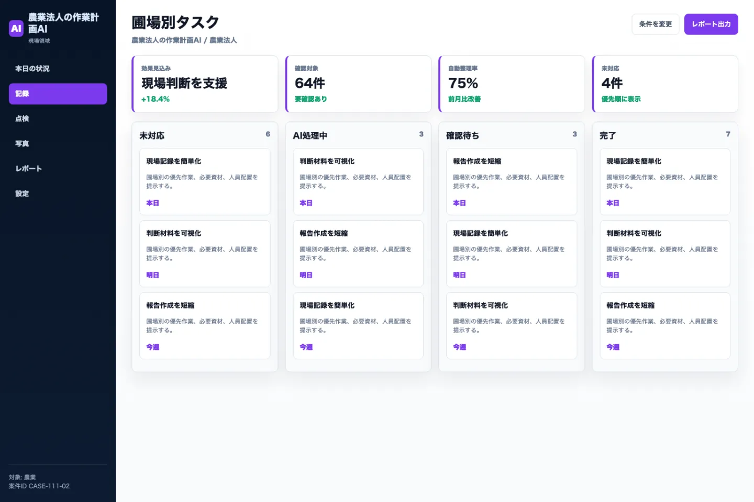Open 報告作成を短縮 card in 確認待ち column
Viewport: 754px width, 502px height.
512,181
